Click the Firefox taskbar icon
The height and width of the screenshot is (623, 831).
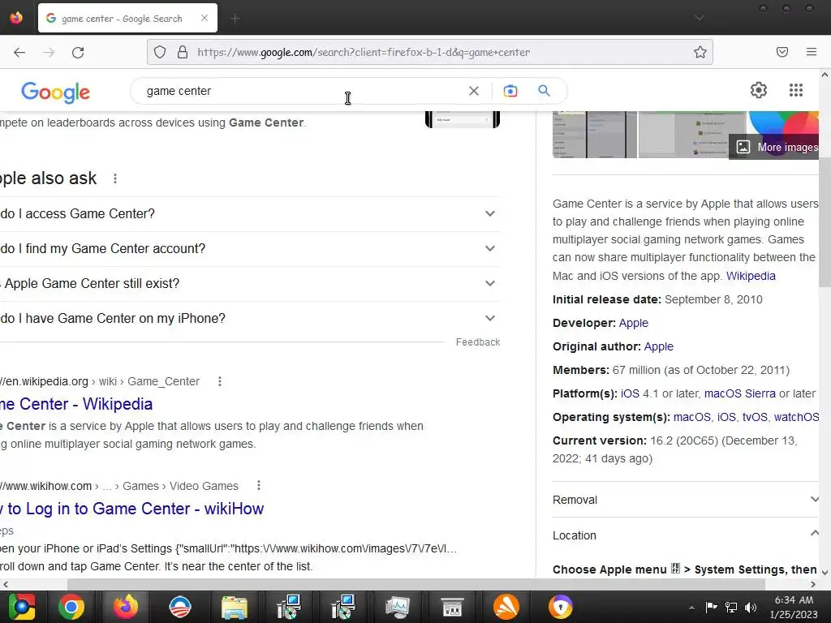[126, 607]
